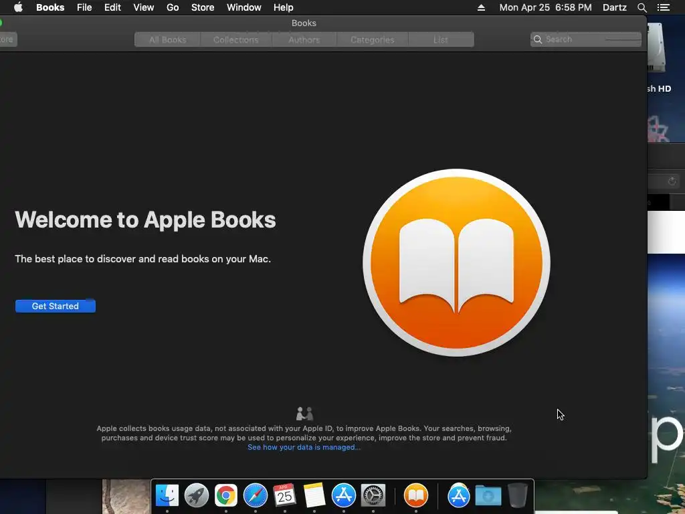Open Notification Center list icon
This screenshot has height=514, width=685.
tap(664, 7)
